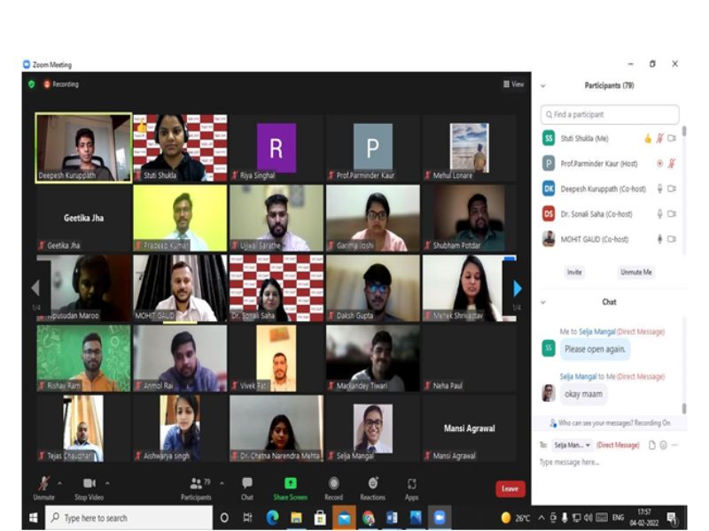
Task: Select Dr. Sonali Saha (Co-host) in participants list
Action: coord(610,214)
